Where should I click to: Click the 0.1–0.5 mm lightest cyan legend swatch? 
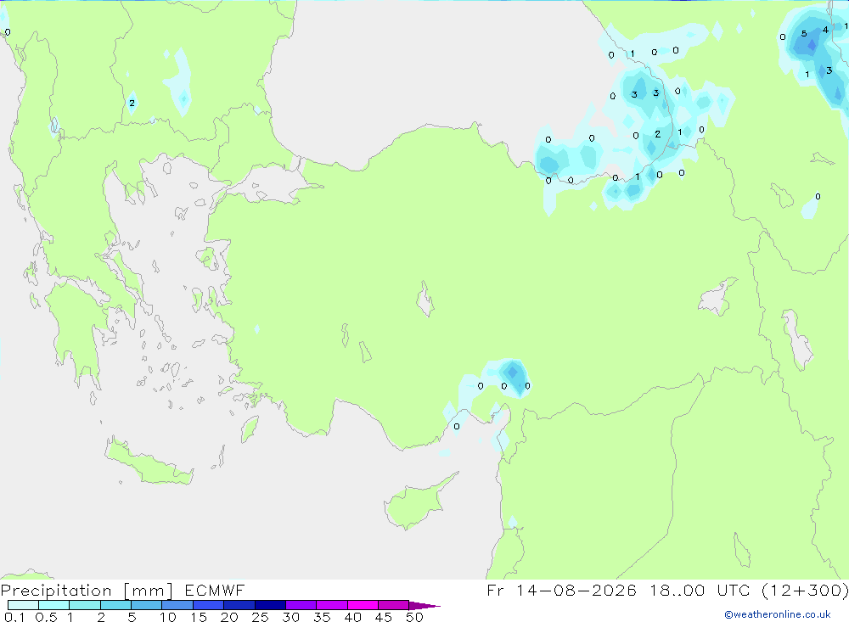point(23,605)
